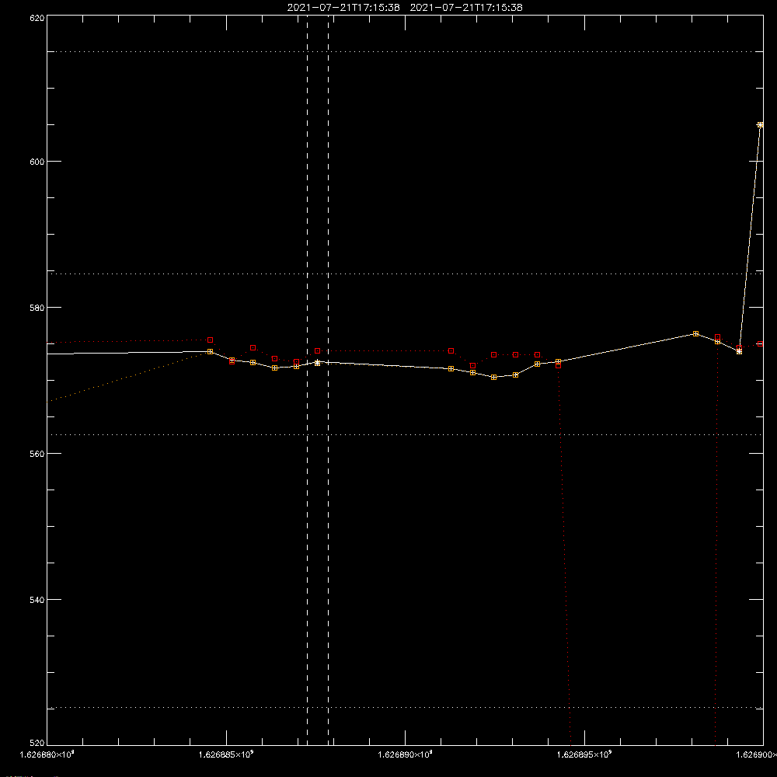Click the left dashed vertical line
The image size is (777, 777).
(x=307, y=379)
